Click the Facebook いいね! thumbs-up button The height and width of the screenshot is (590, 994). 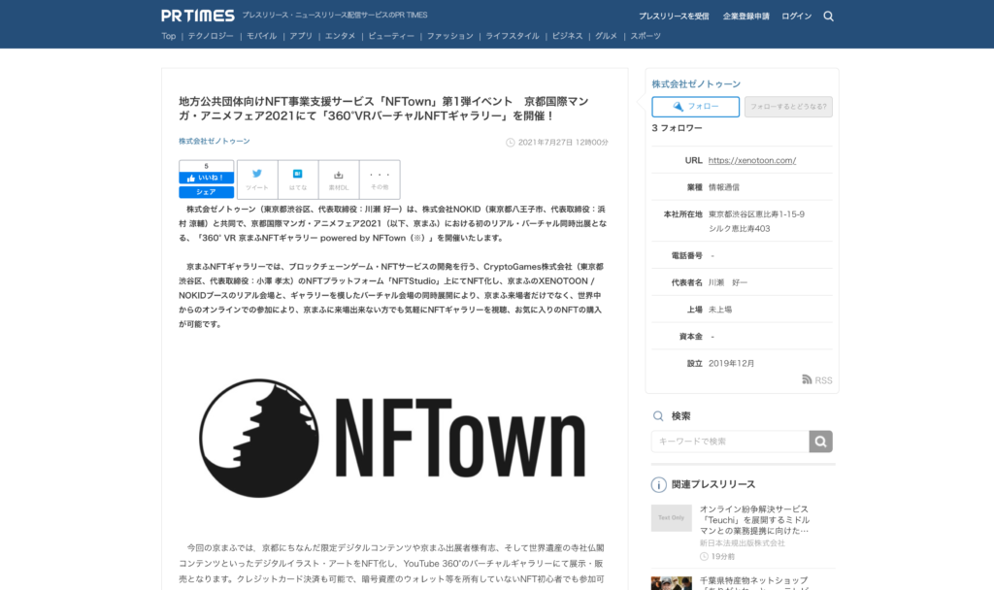[206, 179]
